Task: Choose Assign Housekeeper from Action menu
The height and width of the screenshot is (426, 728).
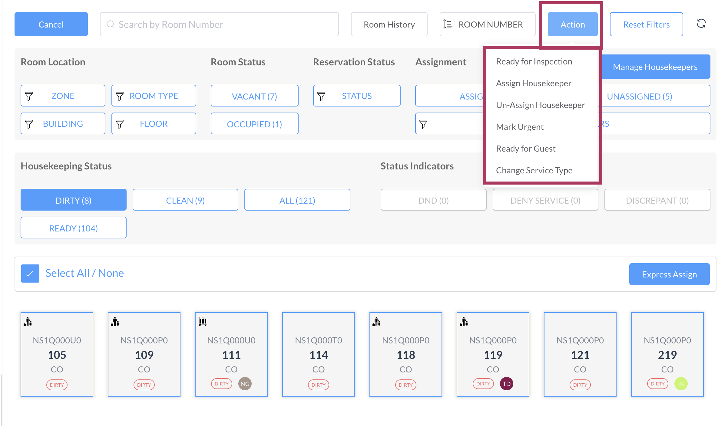Action: 534,83
